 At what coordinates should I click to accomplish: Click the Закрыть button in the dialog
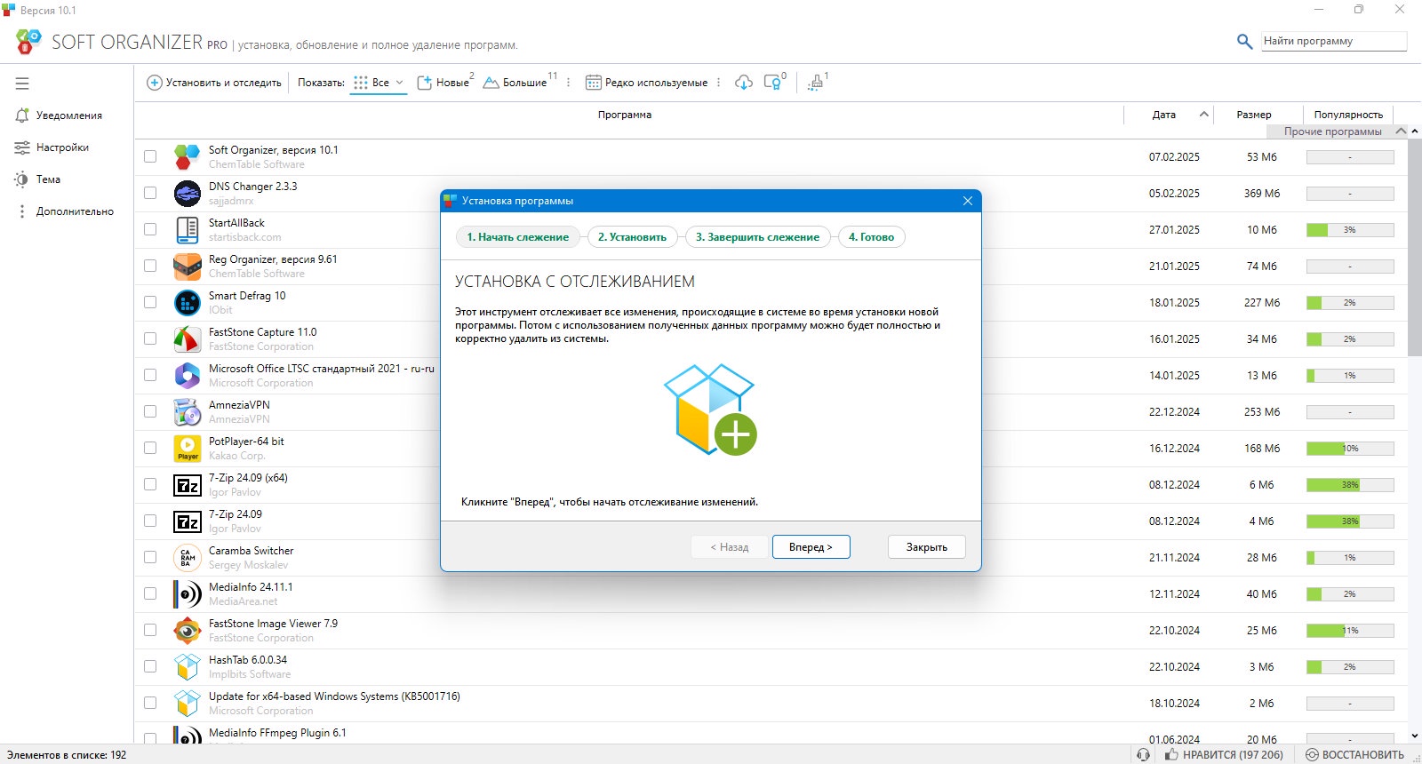[x=927, y=547]
